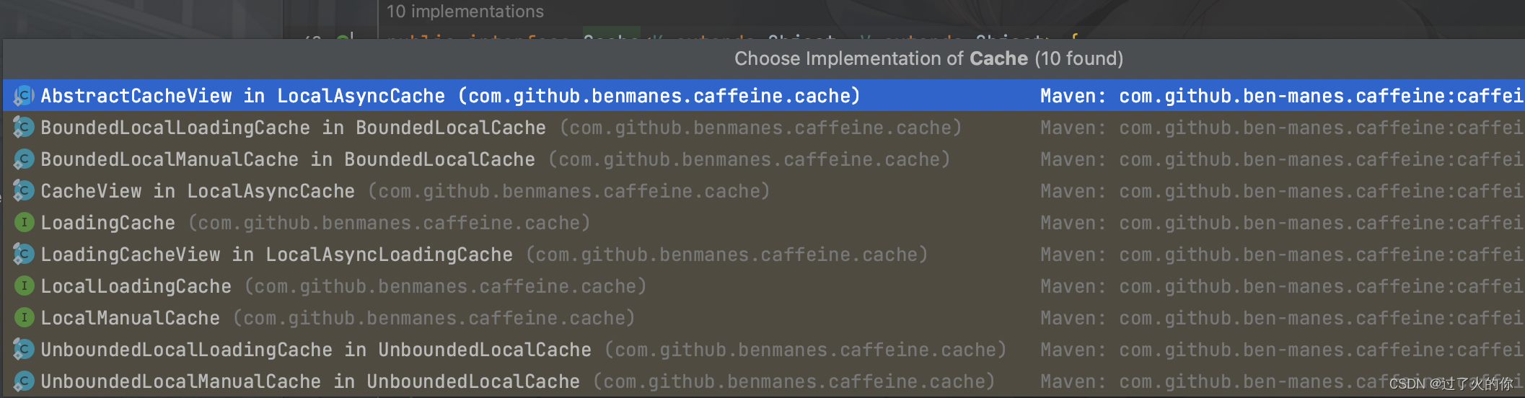Click Maven location of CacheView row
The height and width of the screenshot is (398, 1525).
point(1282,191)
